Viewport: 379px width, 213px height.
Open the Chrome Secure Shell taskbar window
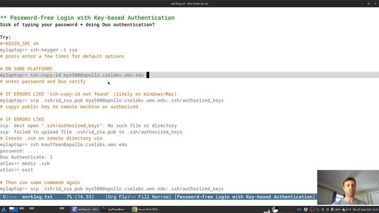tap(146, 209)
